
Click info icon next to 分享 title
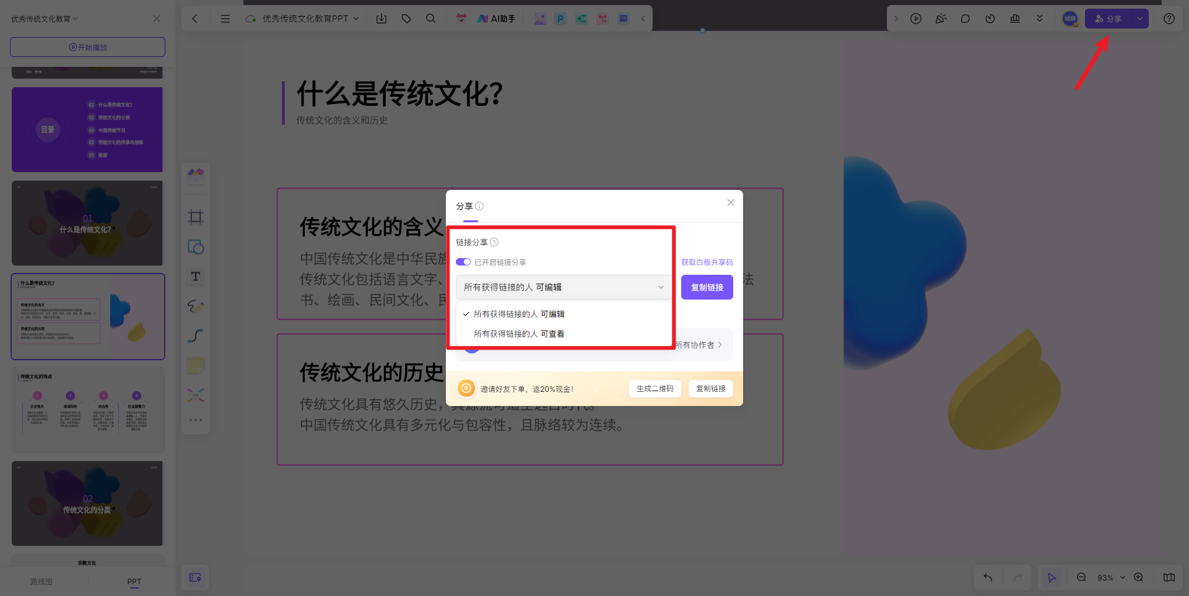point(479,206)
